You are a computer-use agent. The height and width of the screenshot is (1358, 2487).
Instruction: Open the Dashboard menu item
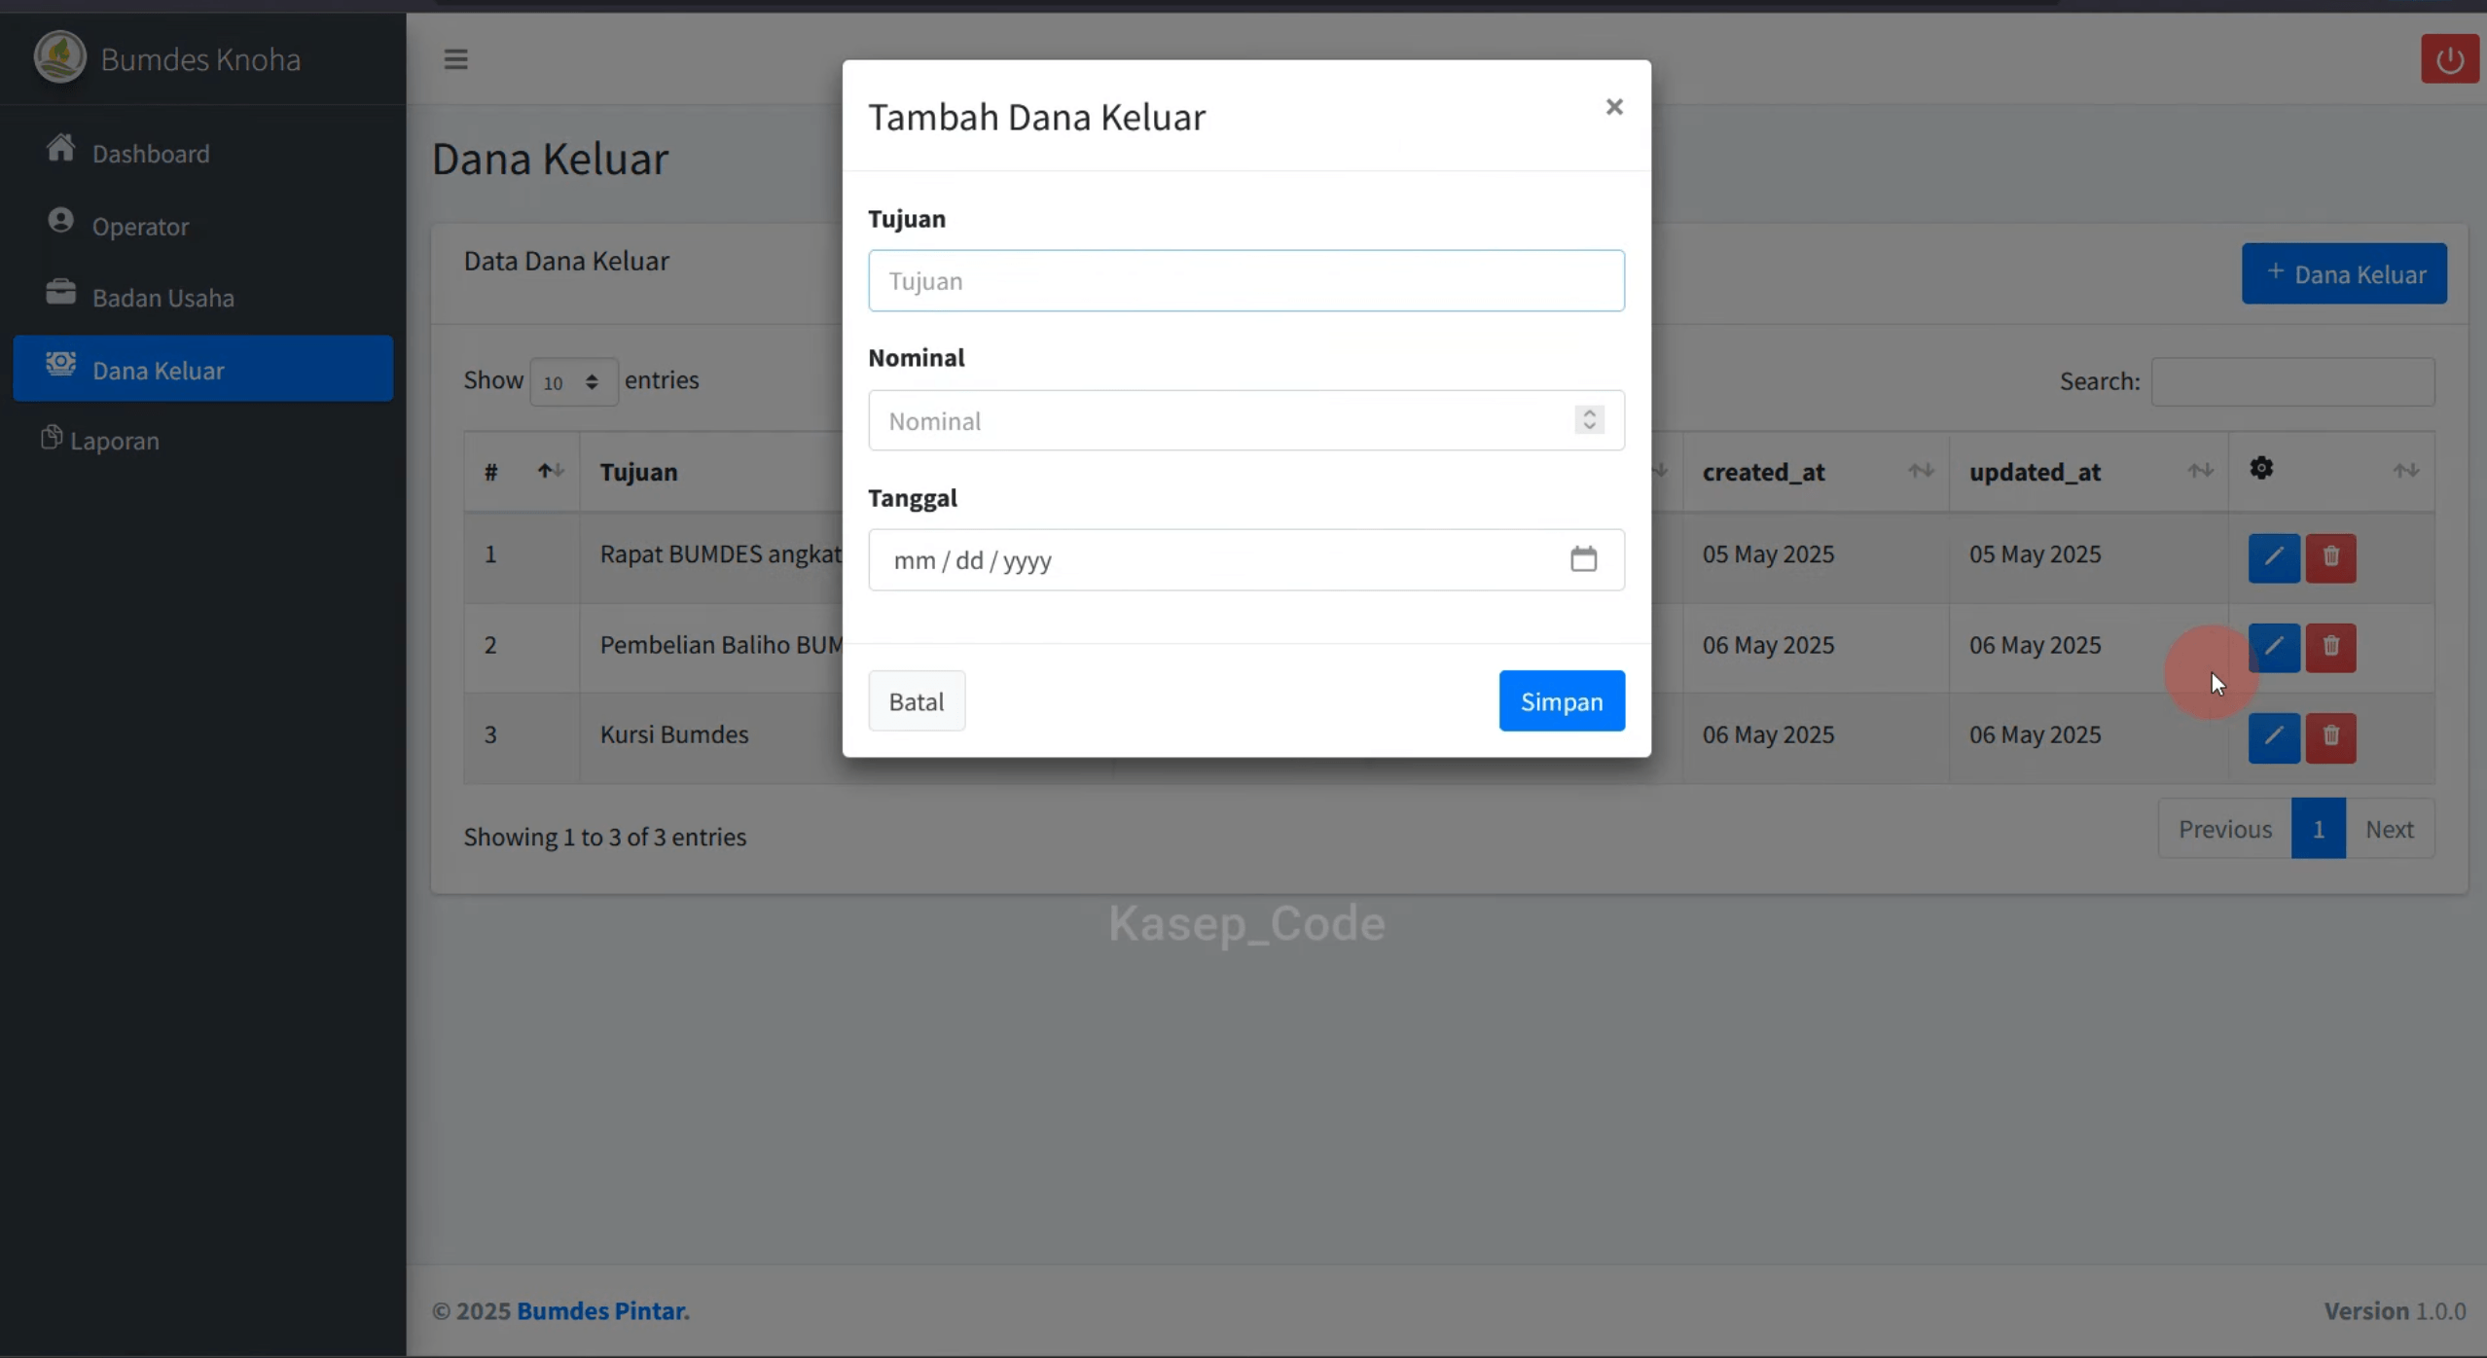(x=202, y=153)
